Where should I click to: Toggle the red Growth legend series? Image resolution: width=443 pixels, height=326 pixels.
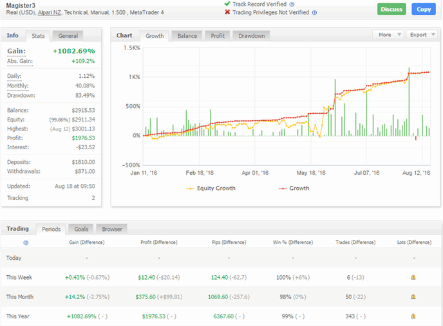pyautogui.click(x=294, y=188)
